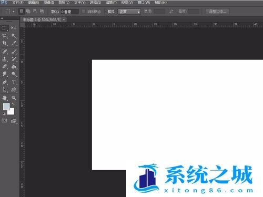The height and width of the screenshot is (197, 263).
Task: Open the 文件(F) menu
Action: [x=18, y=3]
